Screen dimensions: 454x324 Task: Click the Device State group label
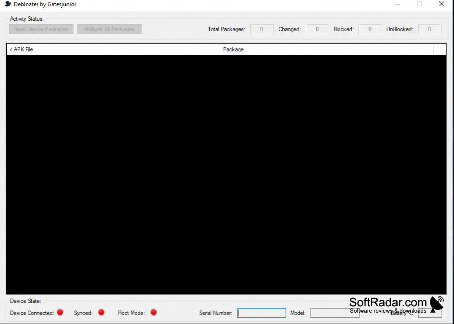25,301
